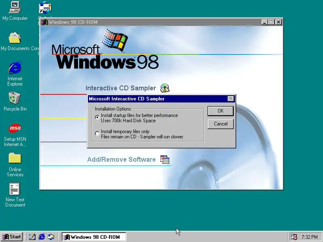The height and width of the screenshot is (242, 323).
Task: Click Cancel in the CD Sampler dialog
Action: 220,124
